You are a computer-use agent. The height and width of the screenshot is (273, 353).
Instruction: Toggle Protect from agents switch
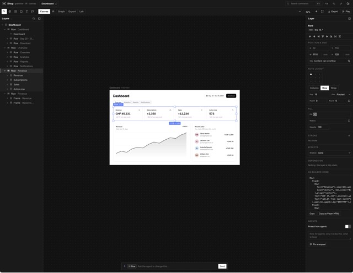(348, 226)
